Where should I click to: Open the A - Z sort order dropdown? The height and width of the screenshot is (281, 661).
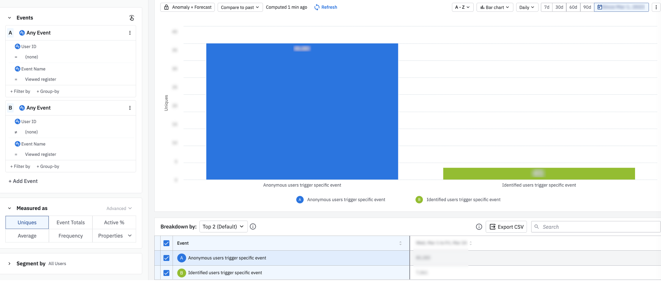pos(462,7)
